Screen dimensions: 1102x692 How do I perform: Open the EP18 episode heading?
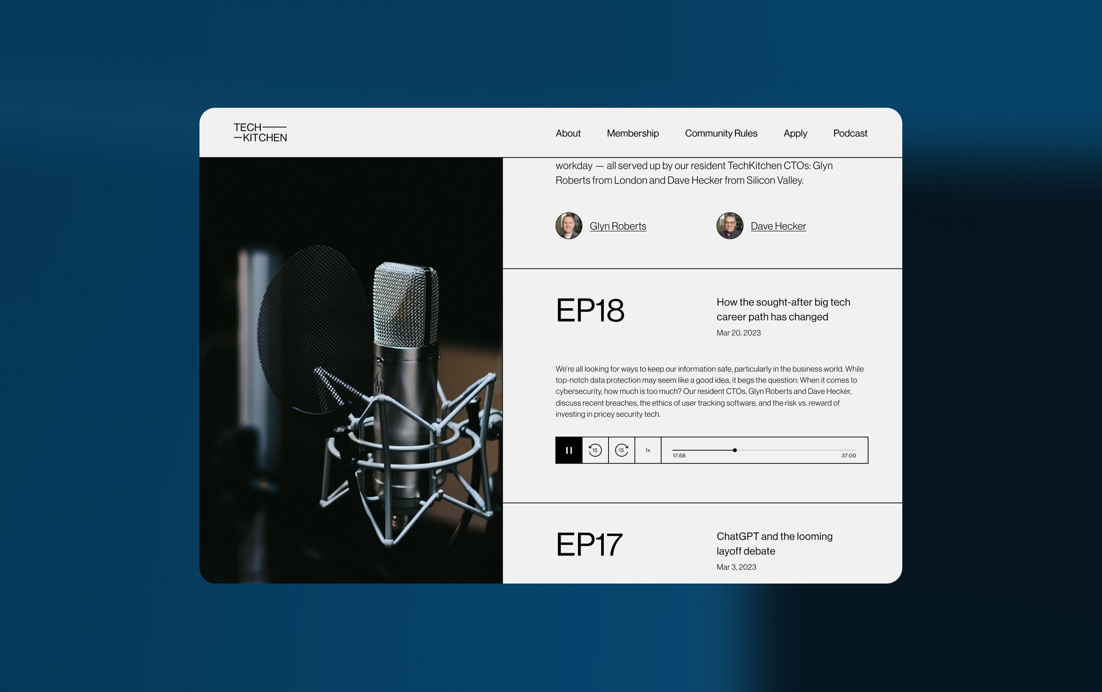point(590,310)
